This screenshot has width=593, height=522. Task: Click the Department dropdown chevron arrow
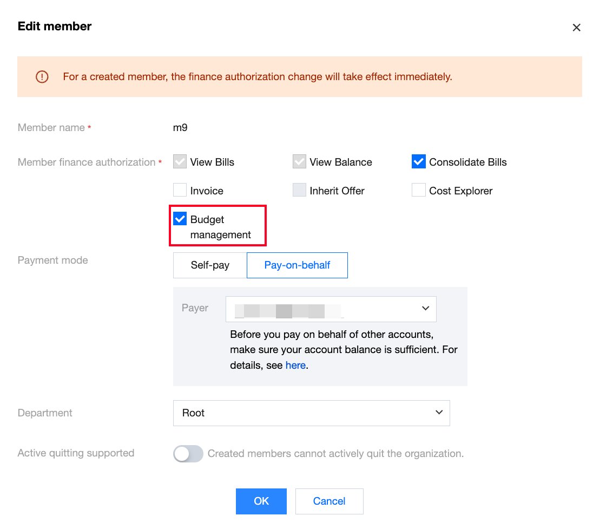[x=439, y=413]
